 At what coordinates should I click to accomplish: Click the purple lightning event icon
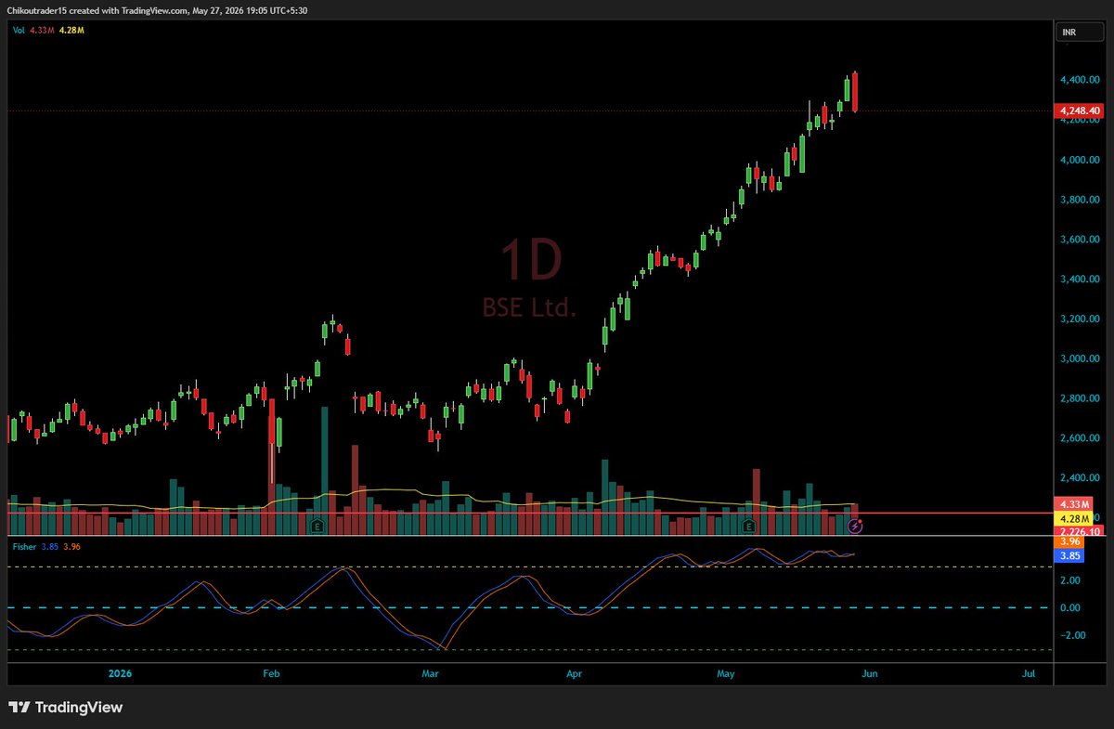(x=856, y=526)
